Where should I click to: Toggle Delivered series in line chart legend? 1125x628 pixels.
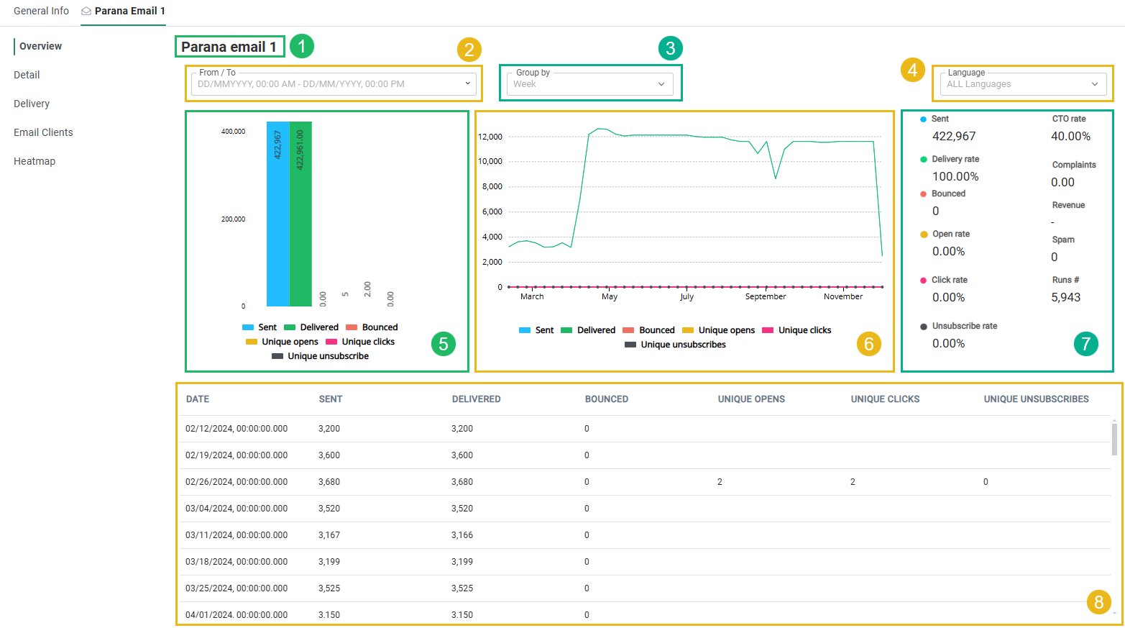(x=587, y=330)
